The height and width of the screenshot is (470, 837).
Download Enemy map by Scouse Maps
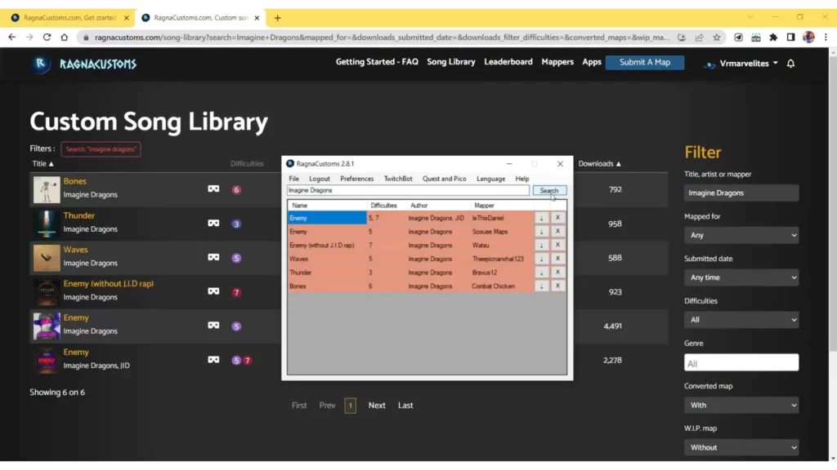541,231
